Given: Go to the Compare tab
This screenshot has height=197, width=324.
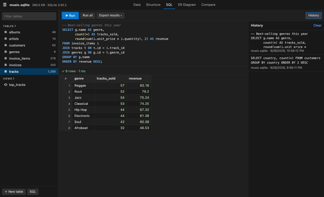Looking at the screenshot, I should (208, 5).
